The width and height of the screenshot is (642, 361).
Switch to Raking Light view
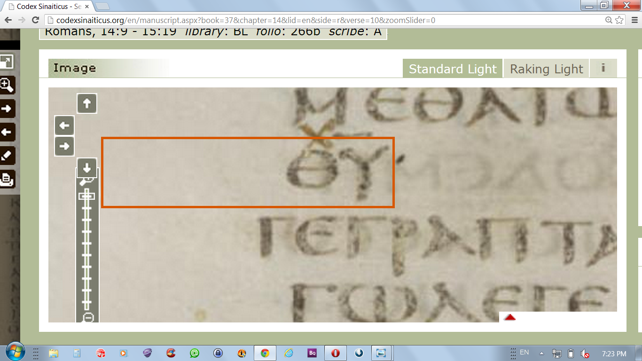click(546, 68)
